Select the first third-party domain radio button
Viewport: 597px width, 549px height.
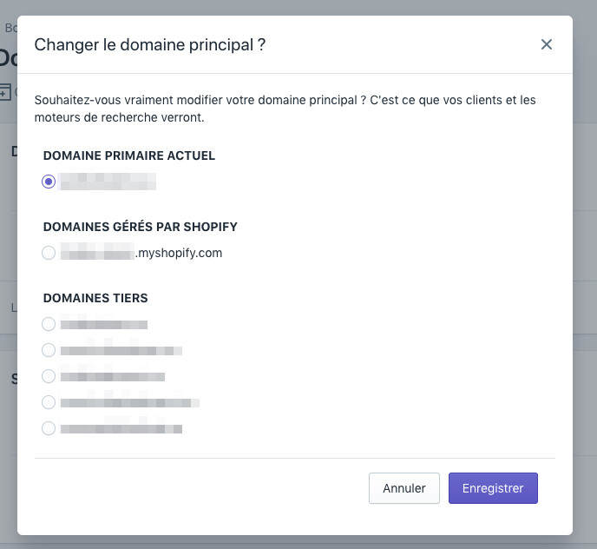tap(49, 324)
